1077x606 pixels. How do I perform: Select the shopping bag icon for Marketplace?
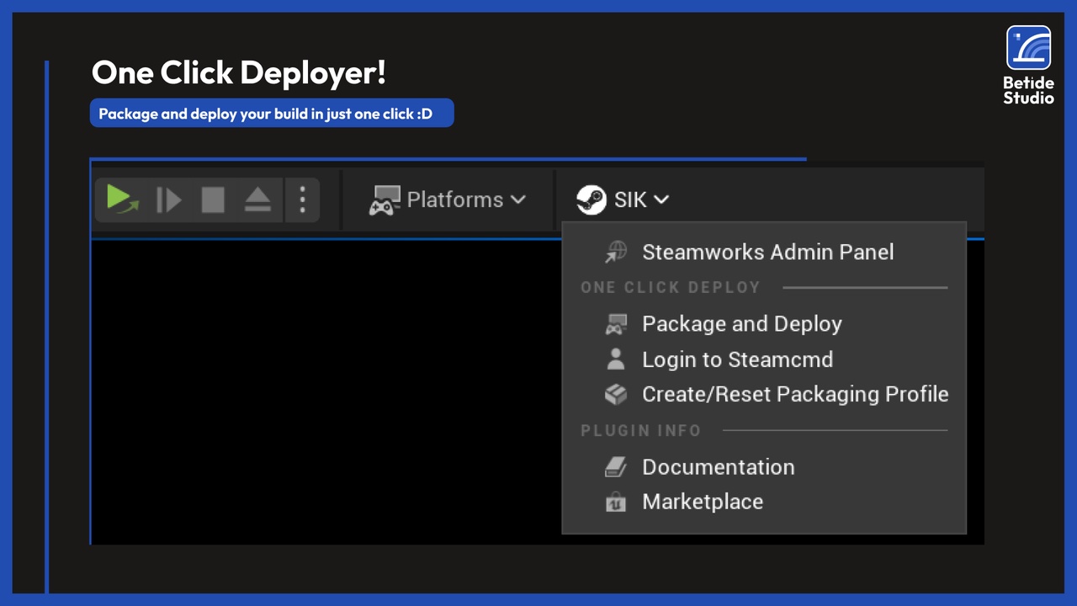[x=615, y=502]
